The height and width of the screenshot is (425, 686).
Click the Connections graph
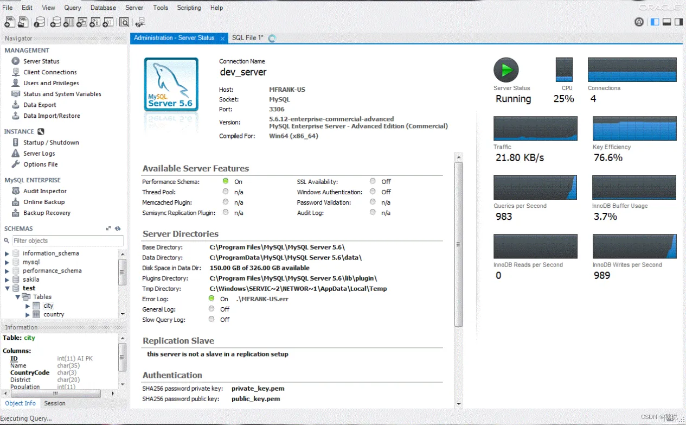(632, 69)
